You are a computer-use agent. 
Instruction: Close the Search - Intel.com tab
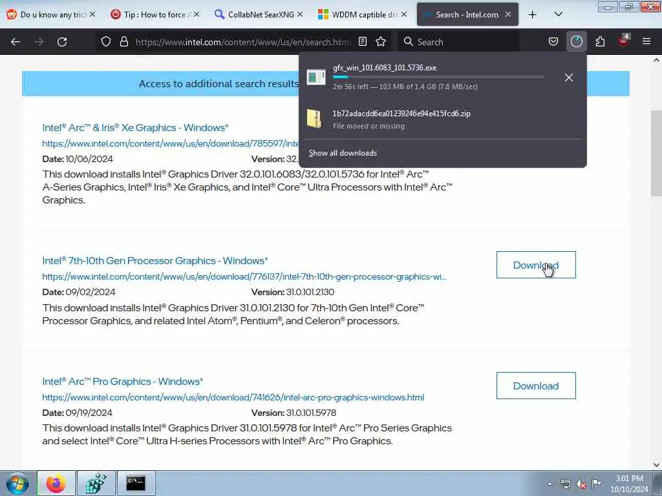click(508, 14)
